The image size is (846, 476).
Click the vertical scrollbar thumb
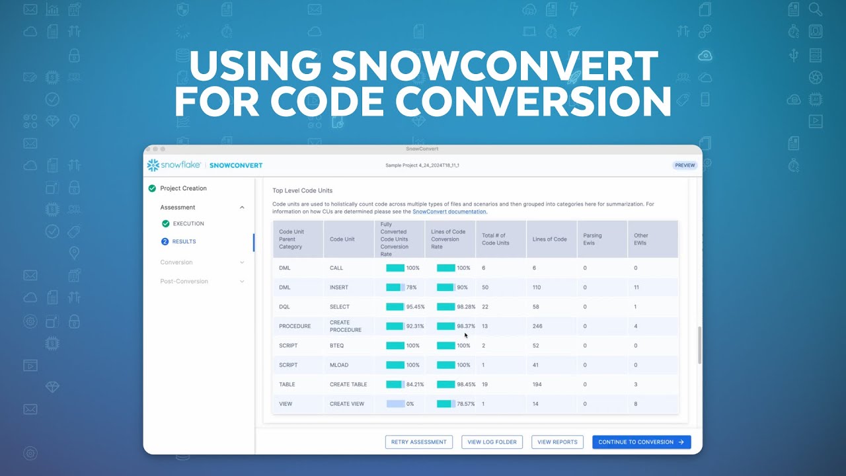point(699,345)
